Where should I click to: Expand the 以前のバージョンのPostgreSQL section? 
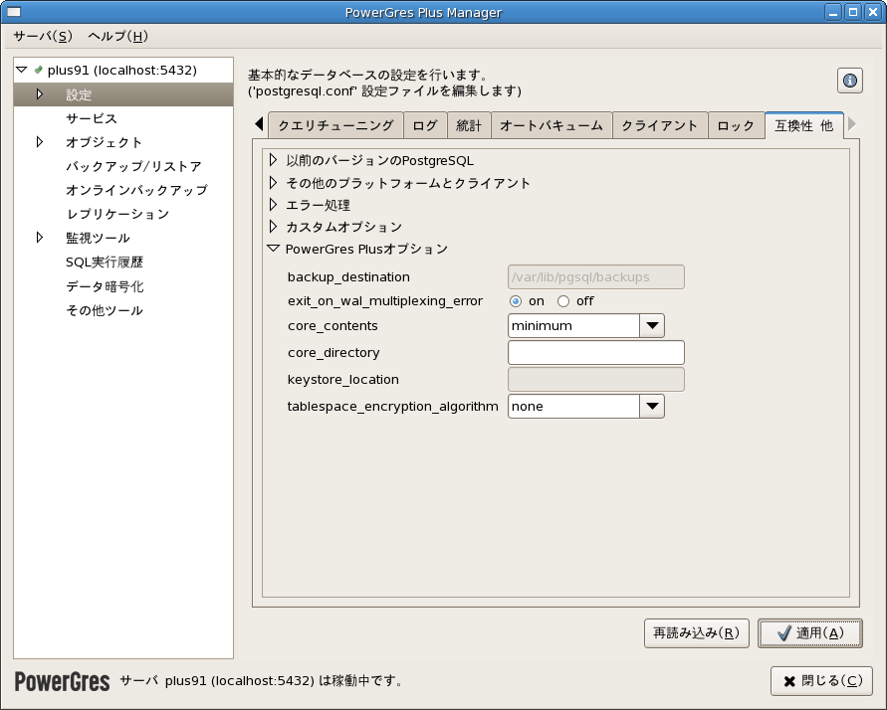[x=273, y=161]
